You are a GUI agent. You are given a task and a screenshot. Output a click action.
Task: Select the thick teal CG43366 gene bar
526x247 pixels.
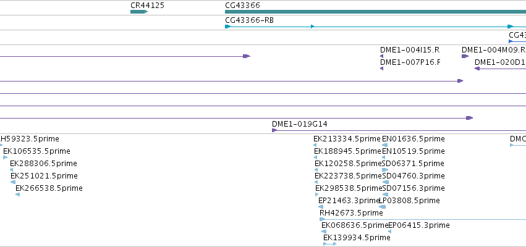tap(375, 12)
